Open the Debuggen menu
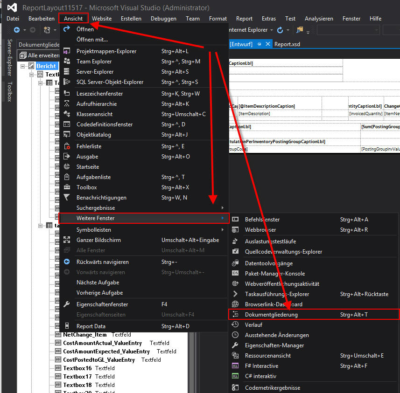Viewport: 400px width, 393px height. click(x=163, y=19)
